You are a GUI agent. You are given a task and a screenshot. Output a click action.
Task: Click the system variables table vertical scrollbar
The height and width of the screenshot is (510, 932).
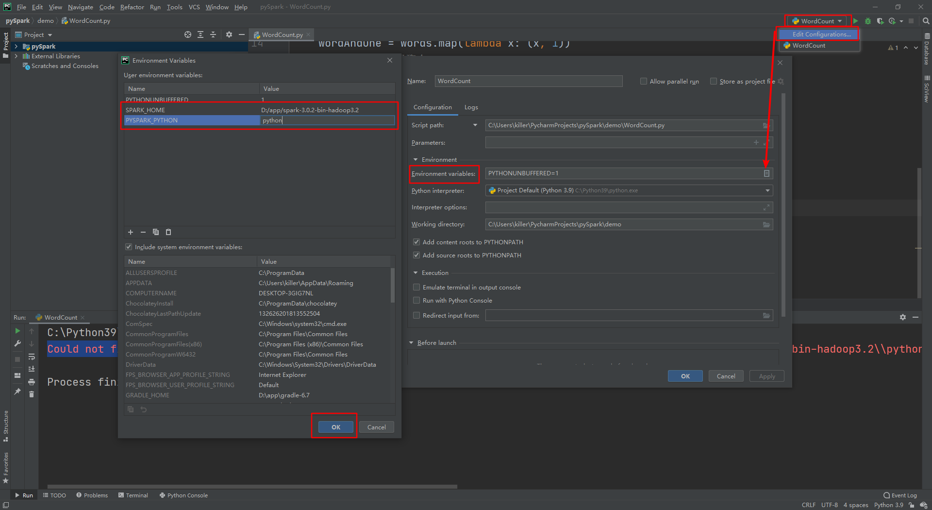[392, 286]
